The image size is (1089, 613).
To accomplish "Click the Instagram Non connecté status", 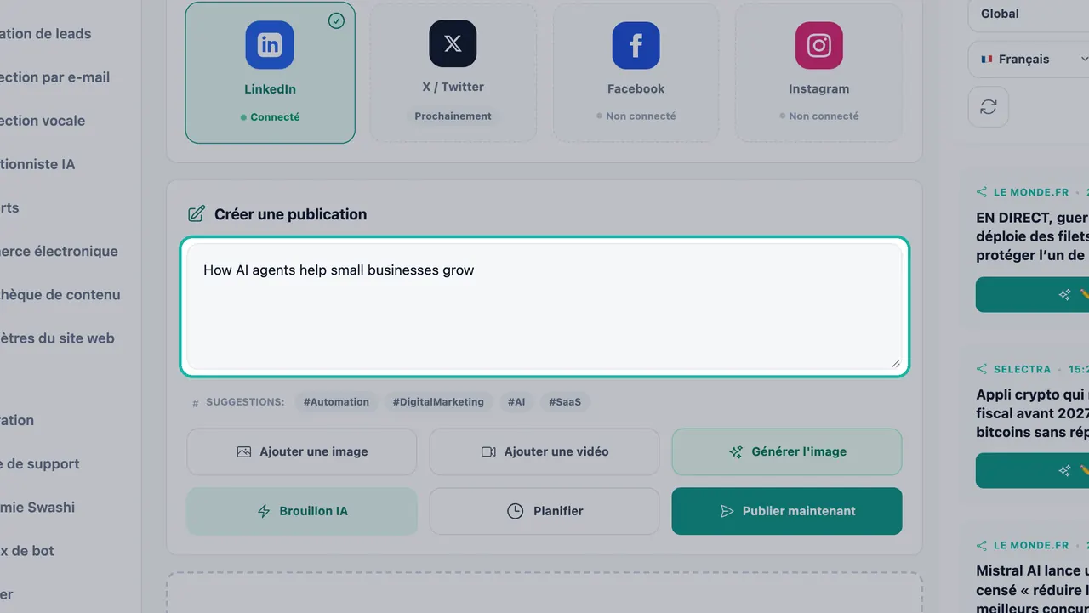I will (818, 116).
